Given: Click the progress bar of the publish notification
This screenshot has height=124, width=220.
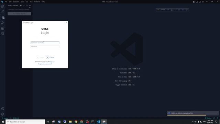Looking at the screenshot, I should pos(187,115).
